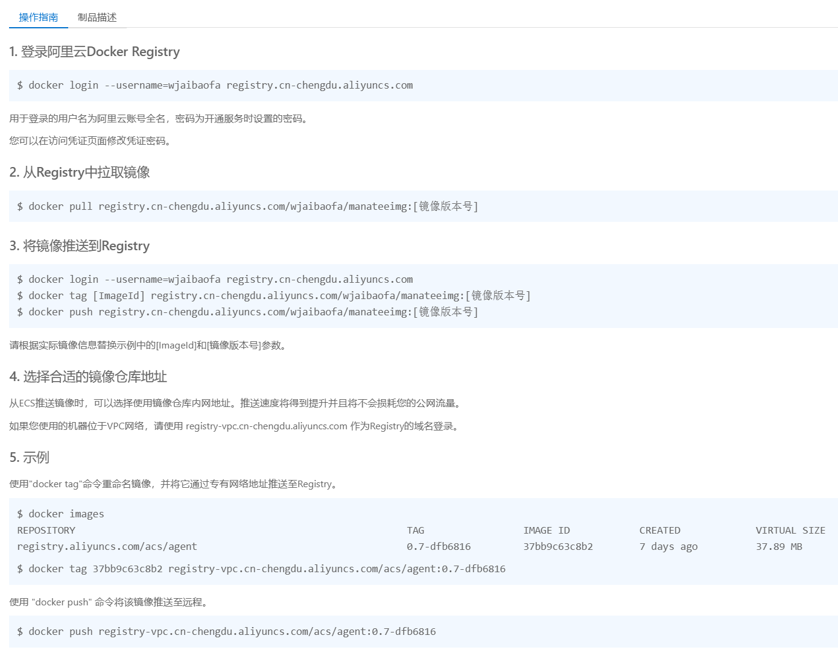
Task: Click the heading 登录阿里云Docker Registry
Action: click(95, 52)
